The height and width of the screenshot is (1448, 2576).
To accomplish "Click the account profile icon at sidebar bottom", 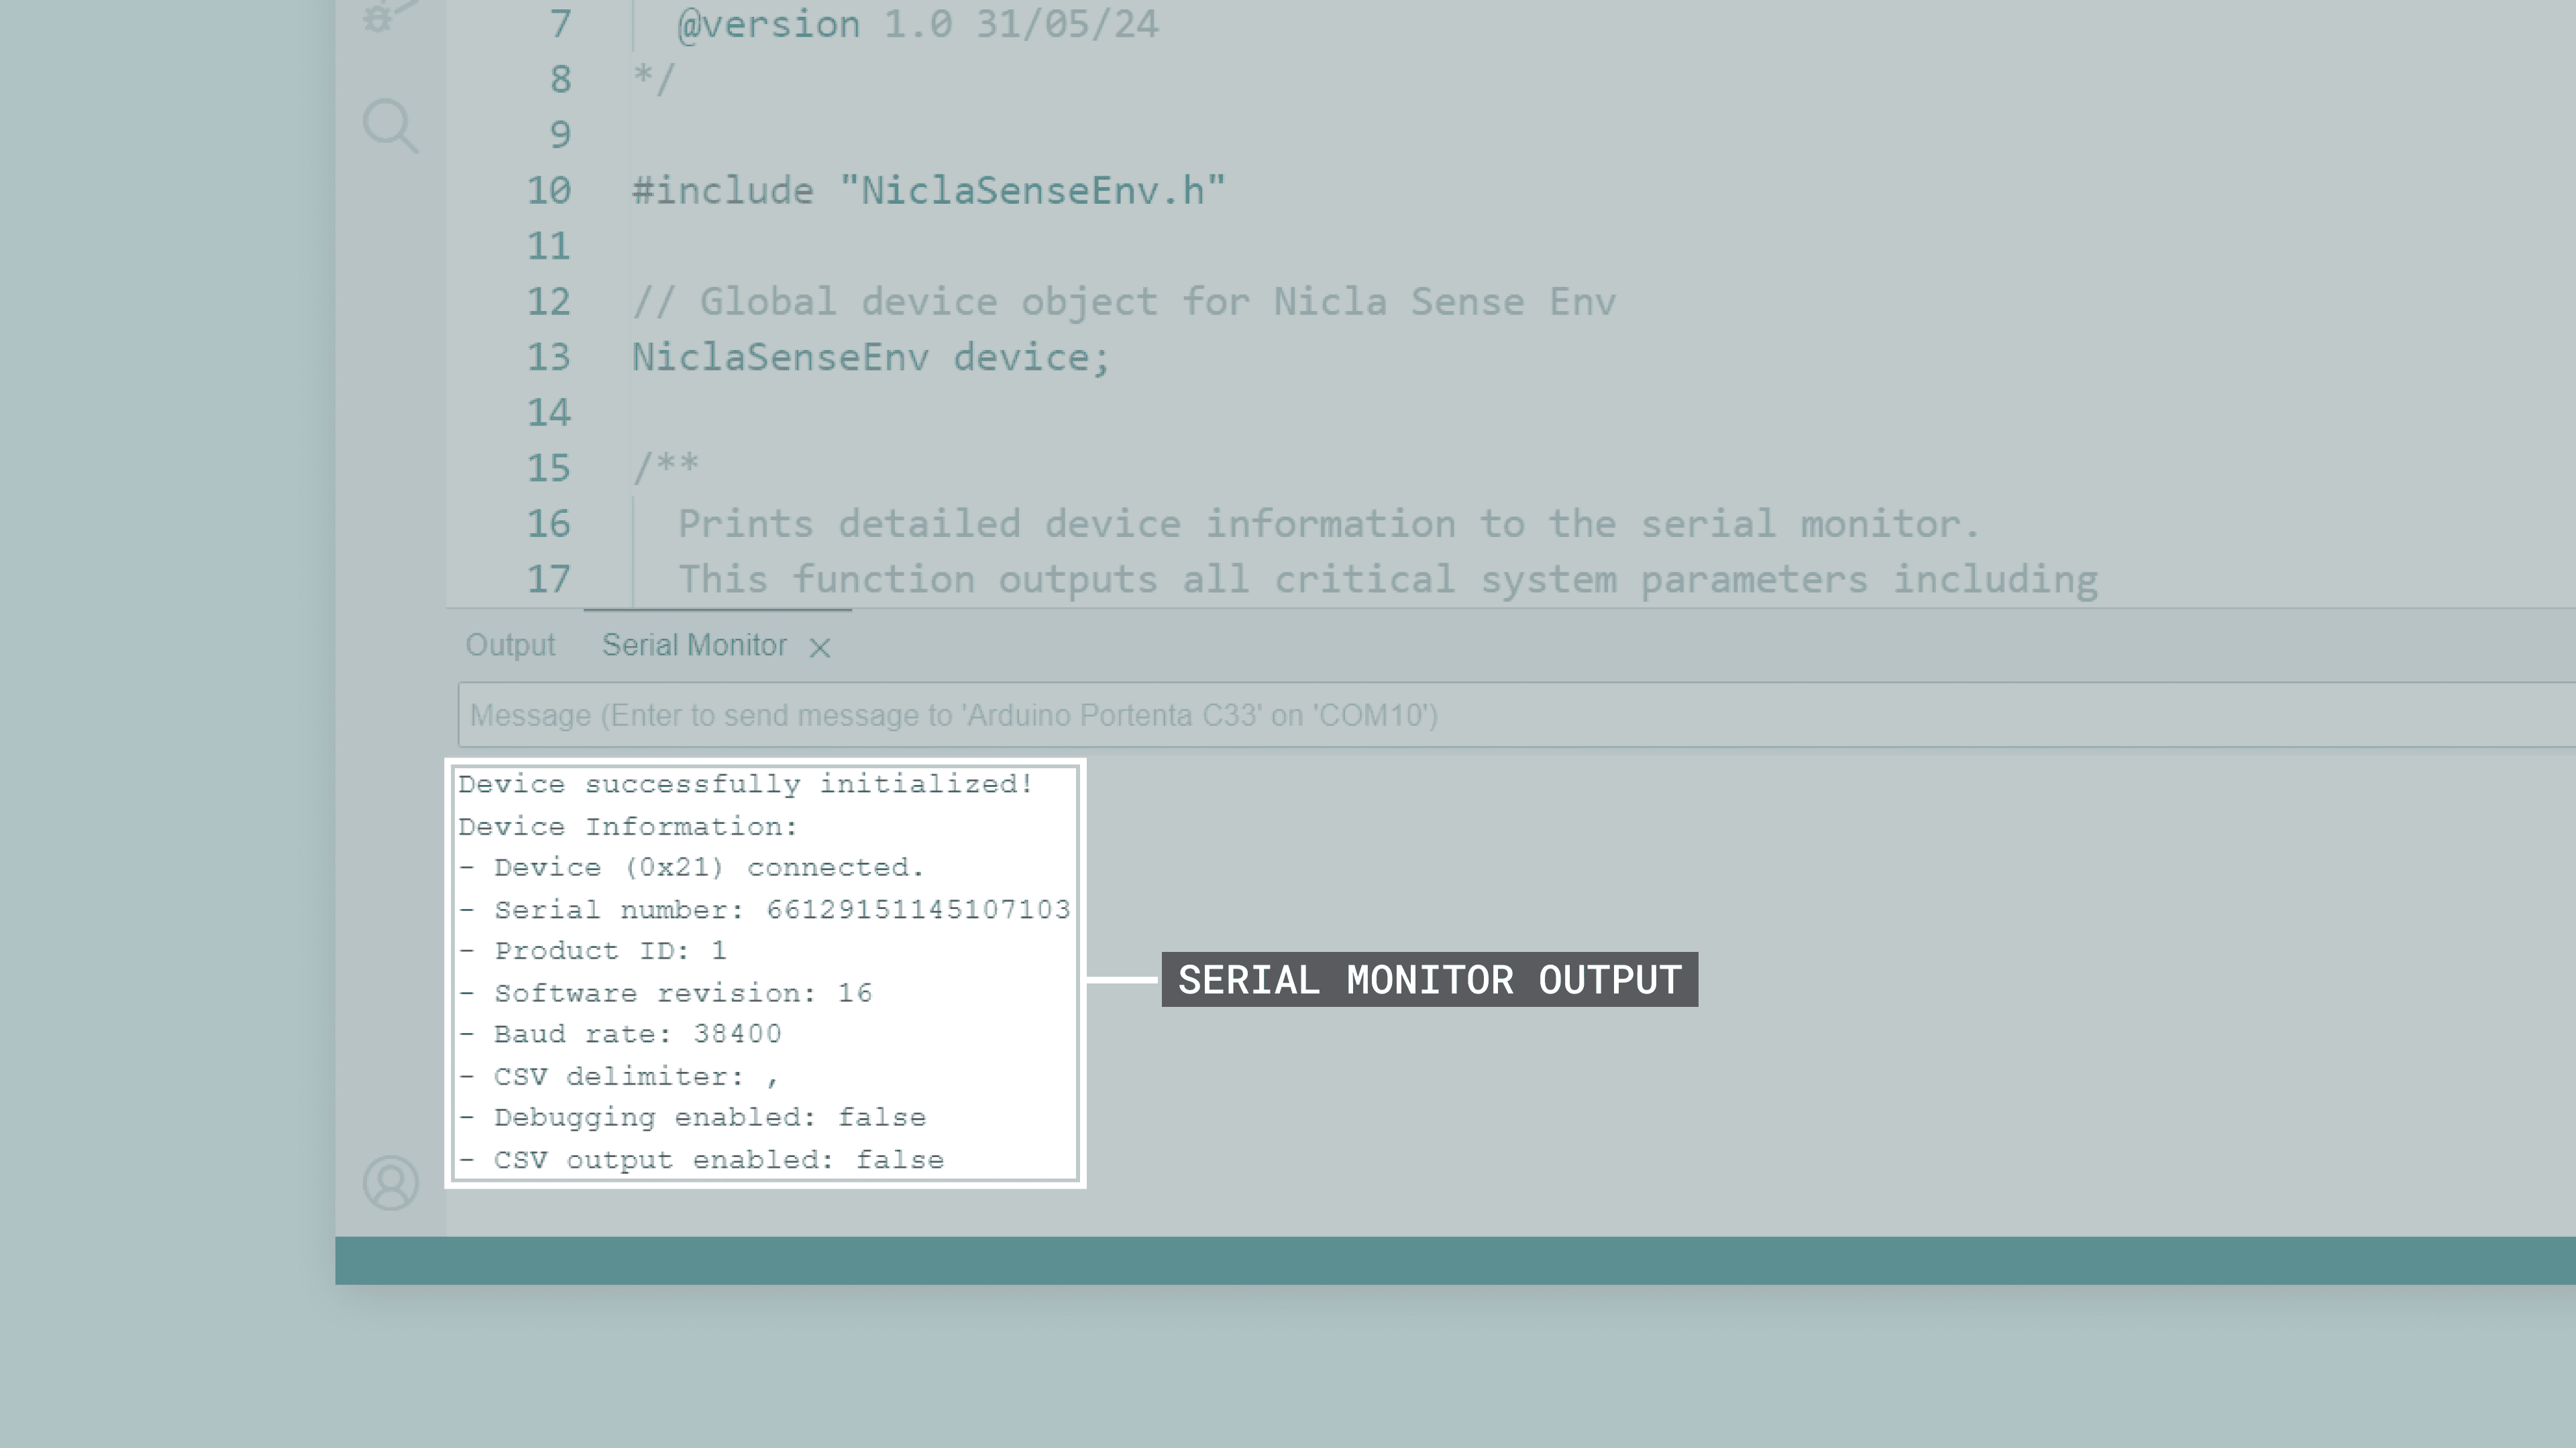I will [x=390, y=1183].
